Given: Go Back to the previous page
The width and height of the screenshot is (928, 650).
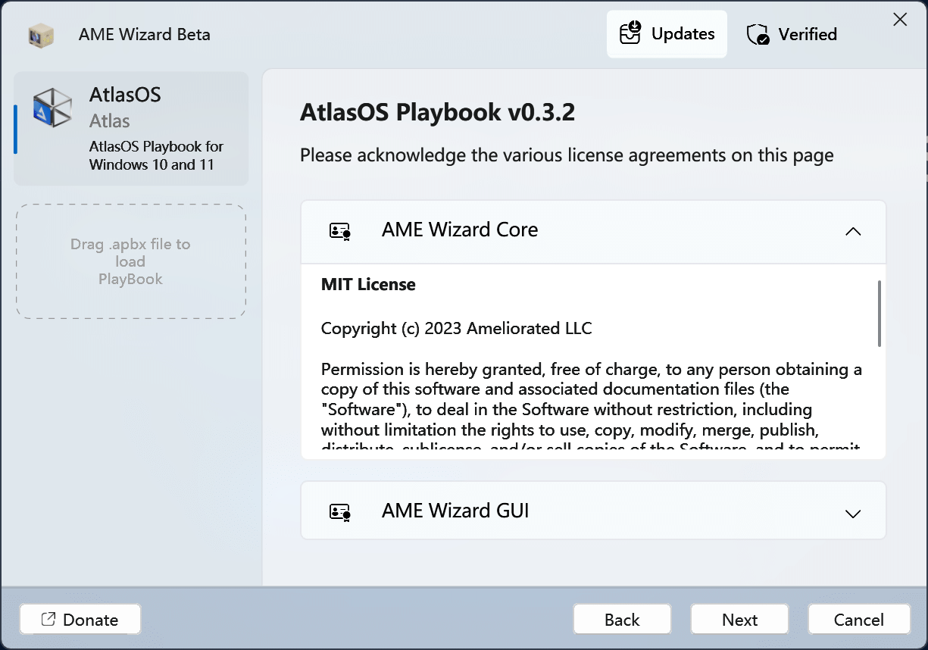Looking at the screenshot, I should (x=622, y=619).
